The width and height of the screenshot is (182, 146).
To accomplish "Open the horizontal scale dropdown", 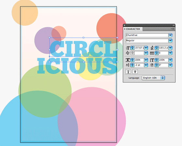I will [146, 60].
